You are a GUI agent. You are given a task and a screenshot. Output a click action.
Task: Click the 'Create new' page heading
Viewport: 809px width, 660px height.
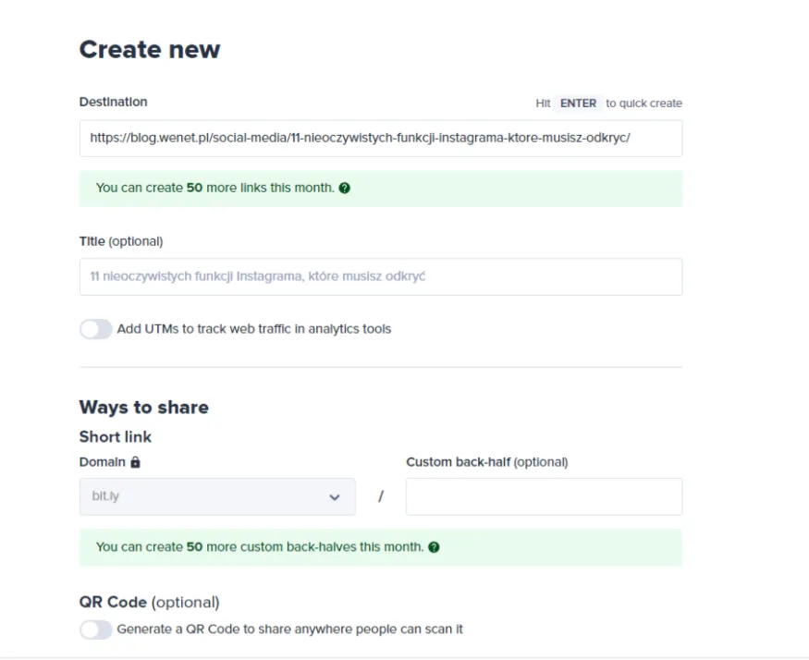point(150,49)
